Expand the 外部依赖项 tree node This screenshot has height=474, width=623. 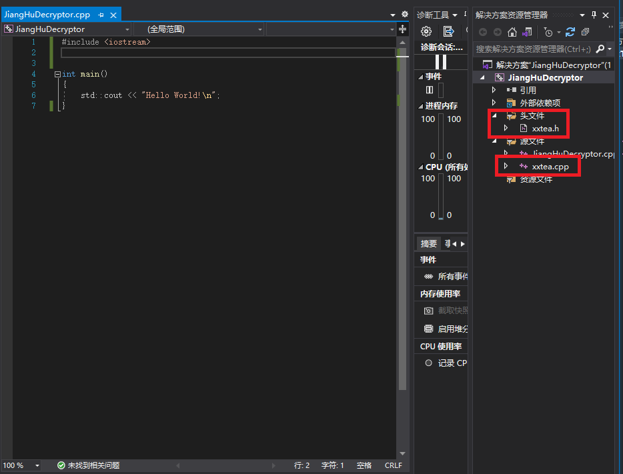point(494,103)
